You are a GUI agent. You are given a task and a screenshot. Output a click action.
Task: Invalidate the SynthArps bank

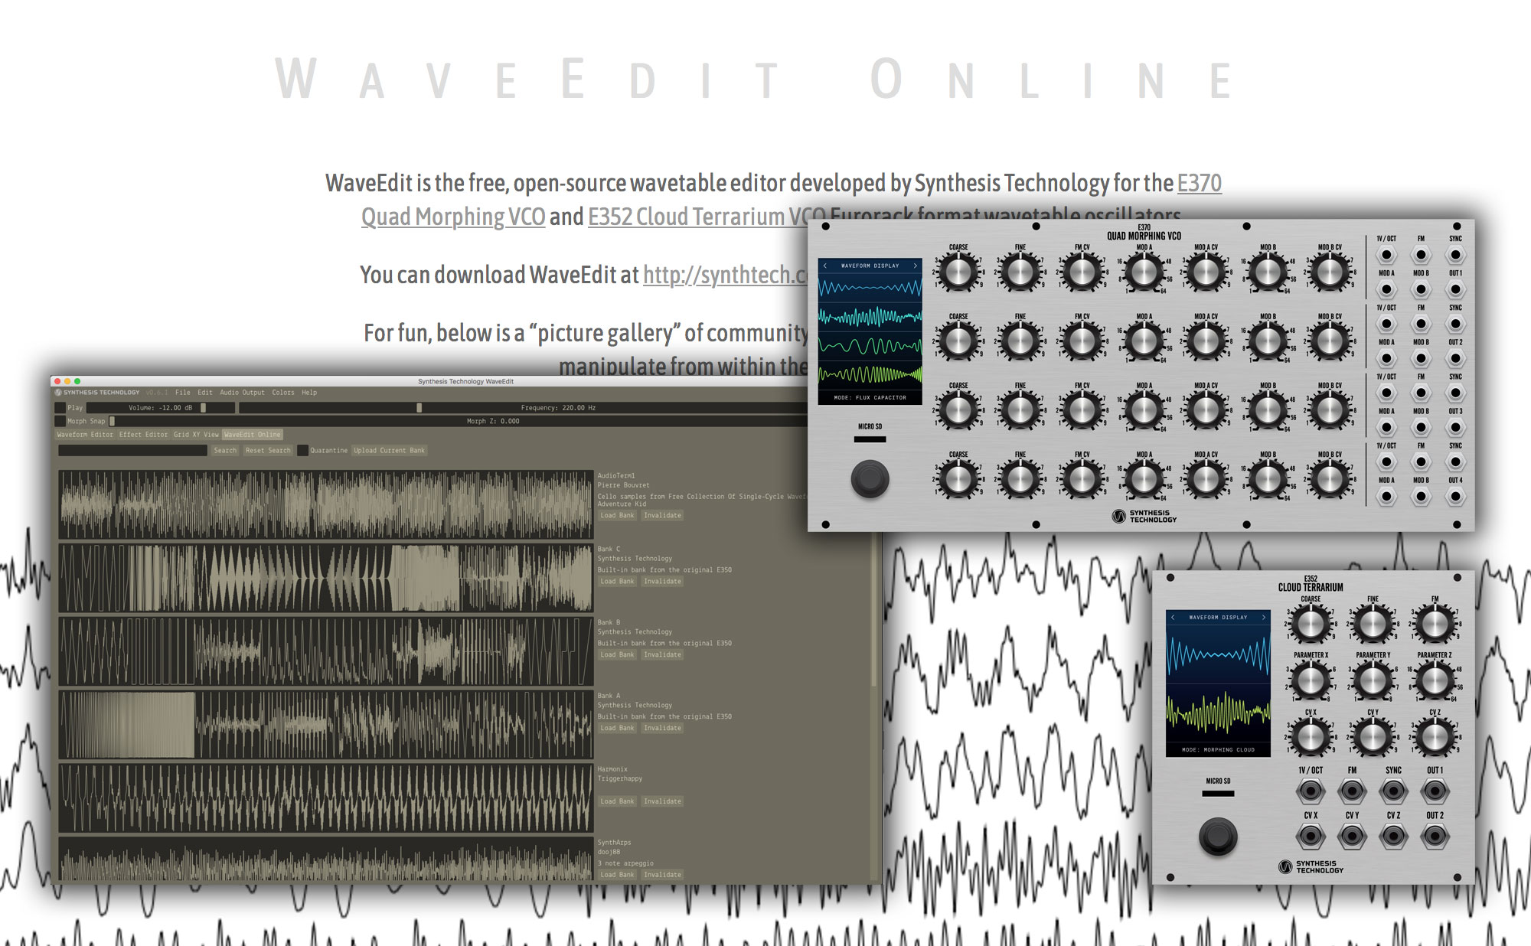pyautogui.click(x=662, y=875)
